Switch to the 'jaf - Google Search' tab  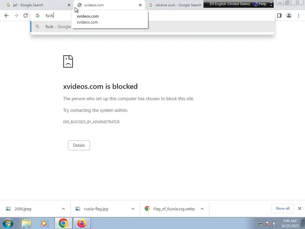click(x=37, y=5)
